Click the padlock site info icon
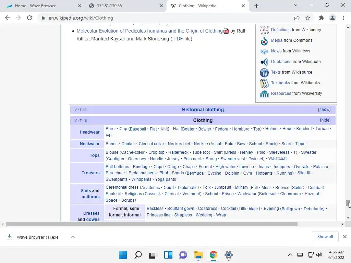Screen dimensions: 351x263 (x=43, y=18)
